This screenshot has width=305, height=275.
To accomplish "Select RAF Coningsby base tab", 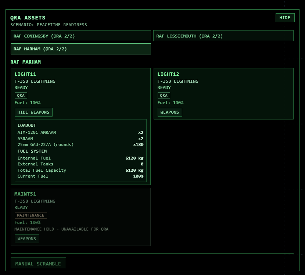I will (x=81, y=36).
